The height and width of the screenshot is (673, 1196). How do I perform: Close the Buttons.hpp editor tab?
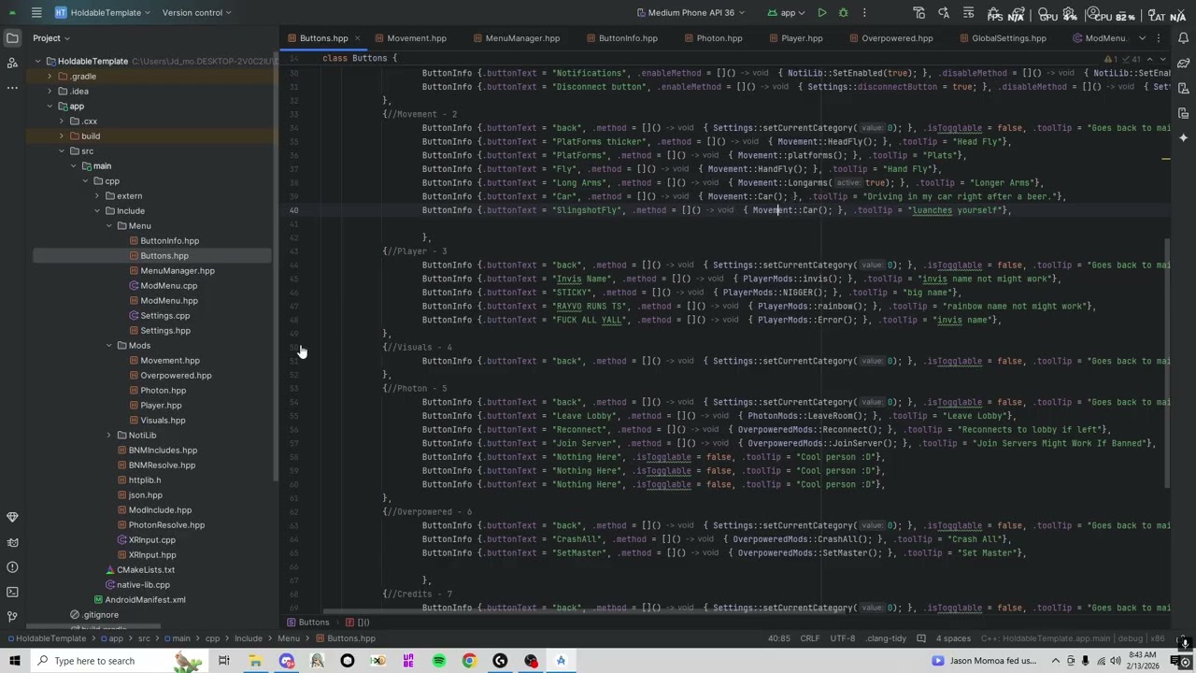pos(357,38)
